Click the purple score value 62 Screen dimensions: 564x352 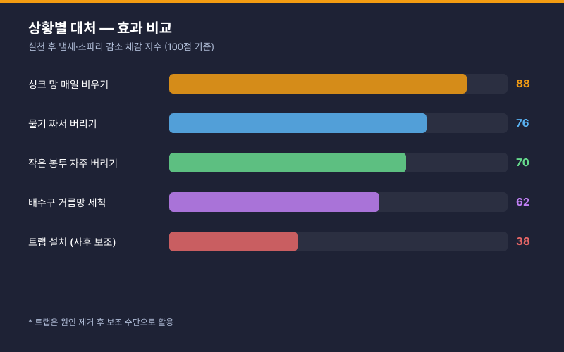click(x=523, y=202)
